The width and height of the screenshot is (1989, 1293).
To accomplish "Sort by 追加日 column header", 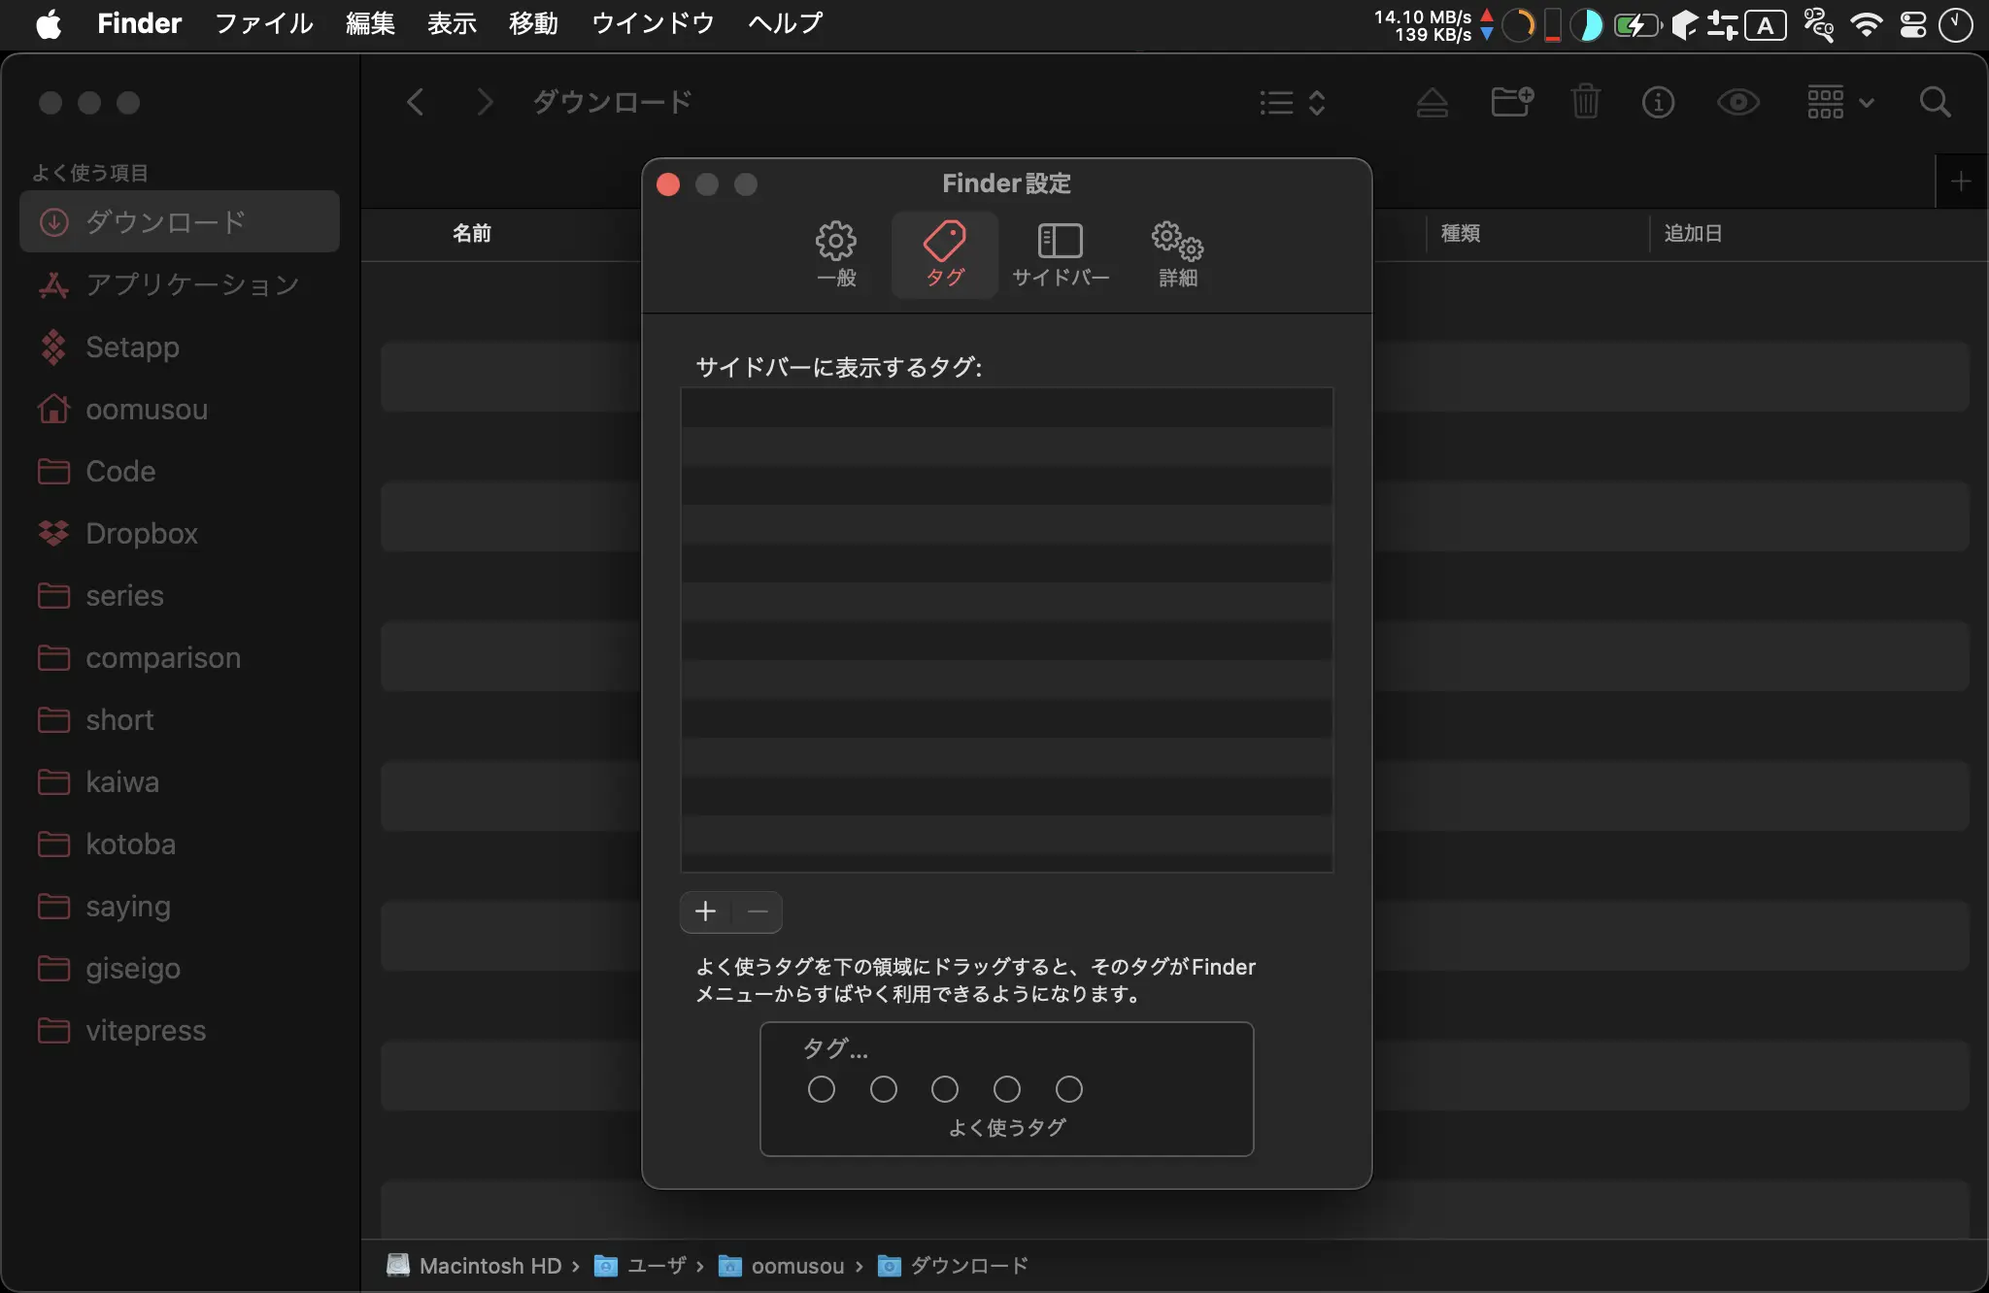I will tap(1693, 233).
